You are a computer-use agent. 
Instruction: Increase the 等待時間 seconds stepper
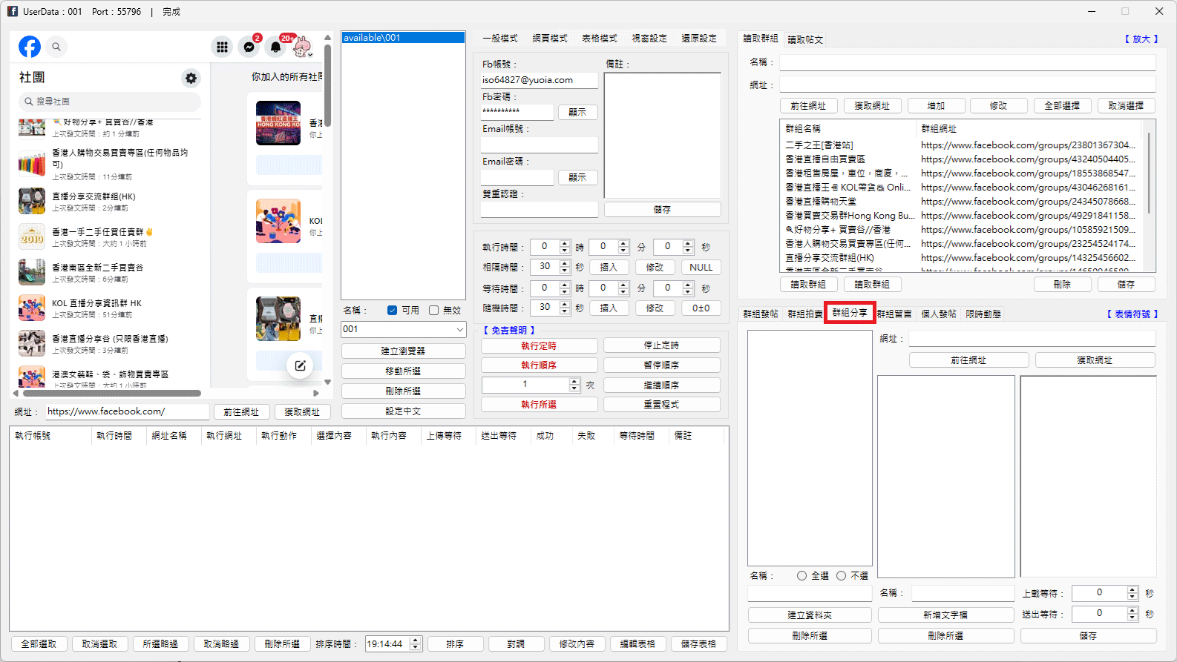coord(688,285)
